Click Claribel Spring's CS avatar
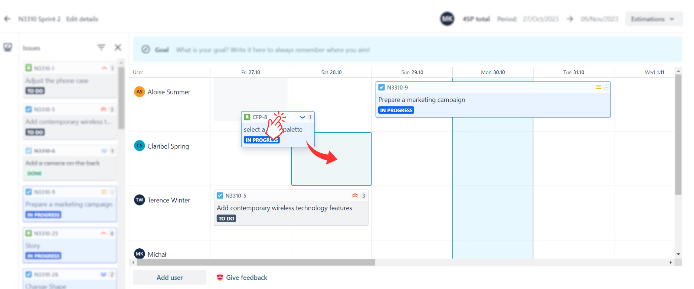This screenshot has width=694, height=289. click(140, 146)
